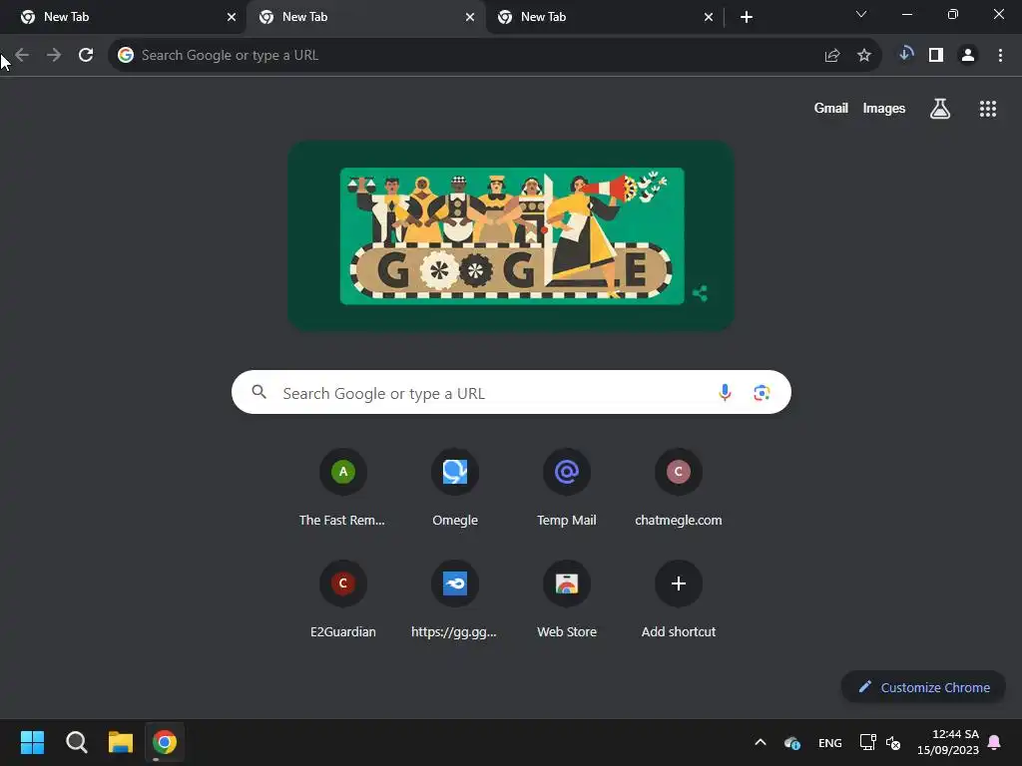Open the Google apps grid
This screenshot has width=1022, height=766.
987,108
